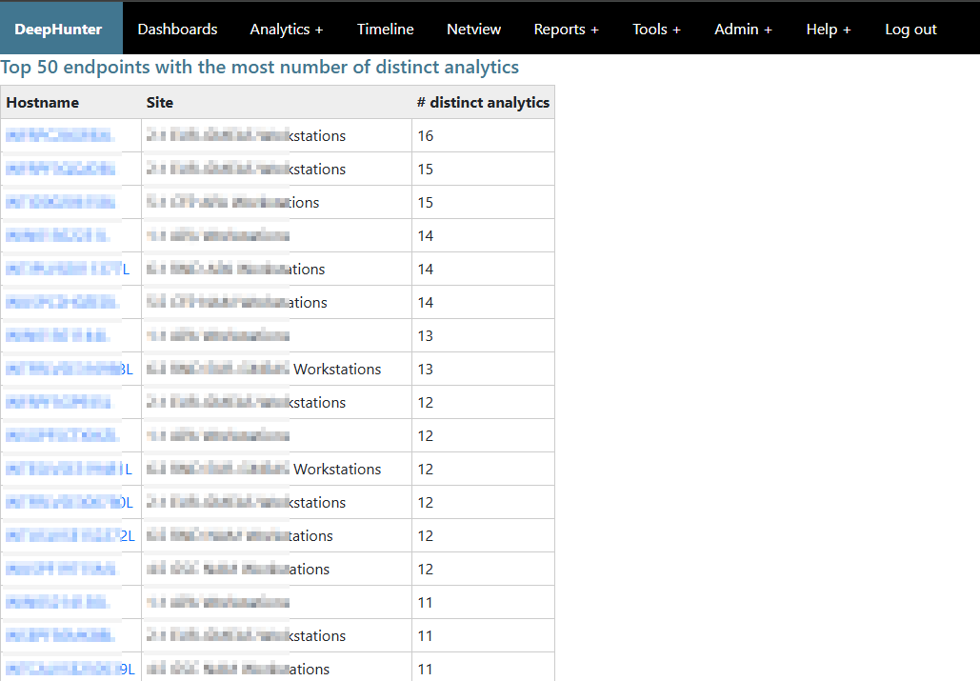Go to the DeepHunter home tab

pos(61,29)
